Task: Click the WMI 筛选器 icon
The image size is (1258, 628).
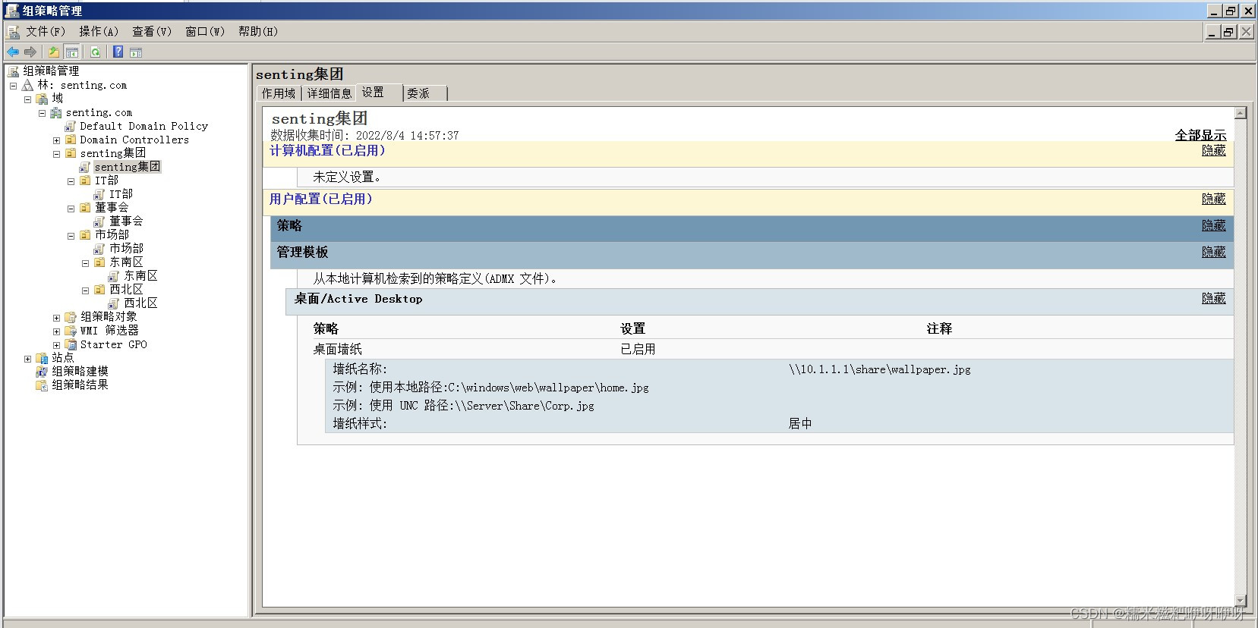Action: [71, 331]
